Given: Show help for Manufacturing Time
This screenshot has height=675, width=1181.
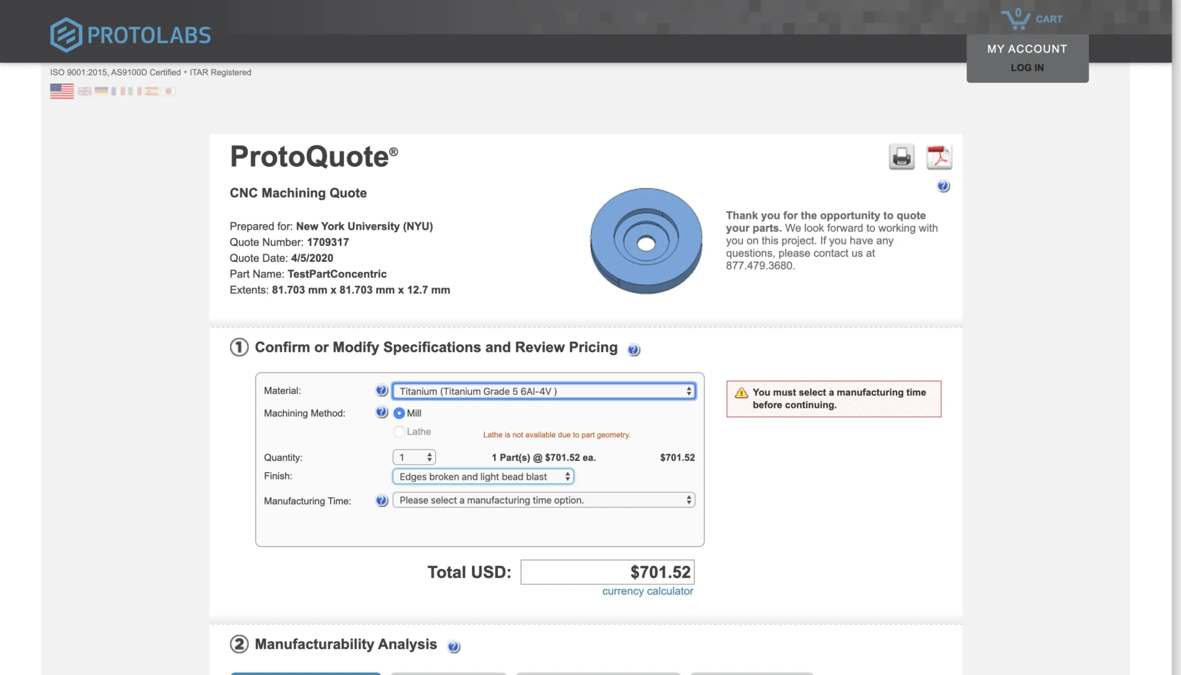Looking at the screenshot, I should (381, 500).
